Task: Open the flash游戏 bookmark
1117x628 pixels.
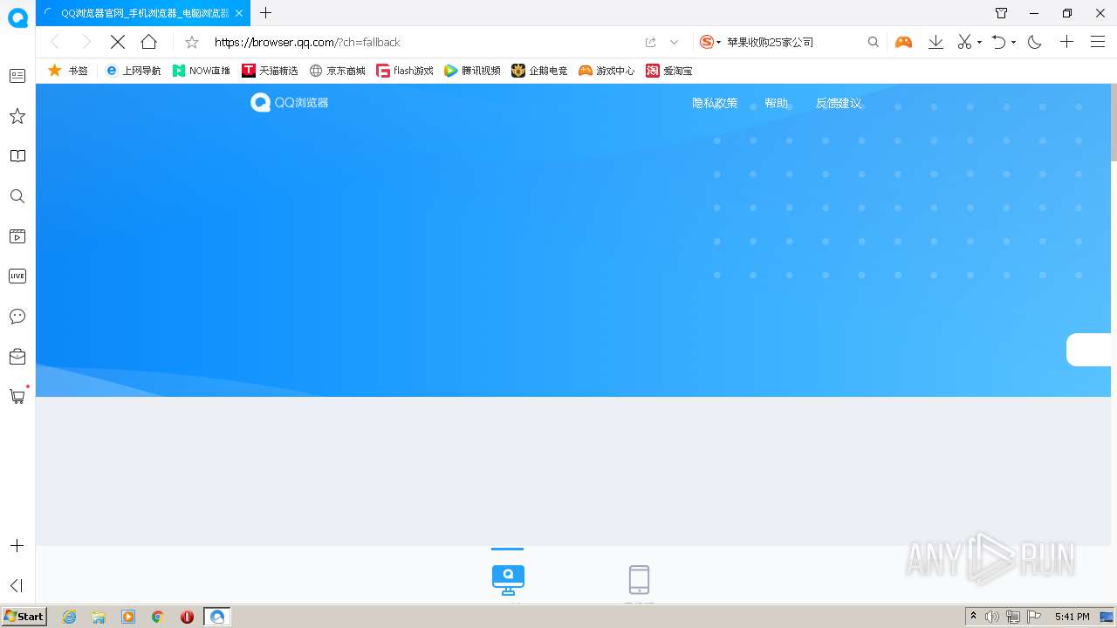Action: pos(405,71)
